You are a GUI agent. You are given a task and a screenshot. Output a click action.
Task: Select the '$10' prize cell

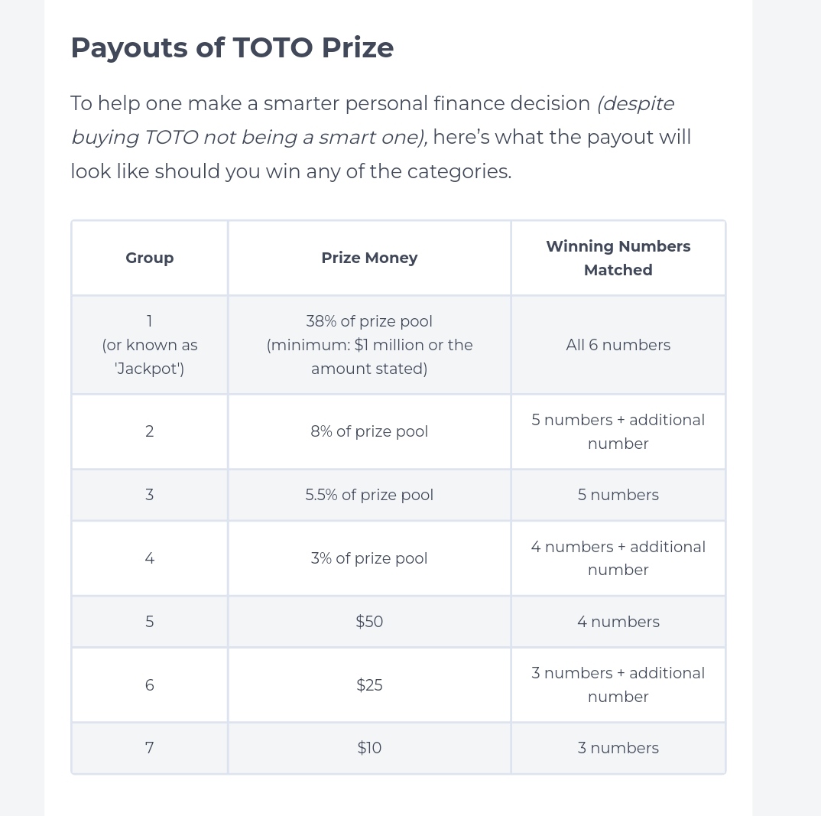pyautogui.click(x=369, y=748)
